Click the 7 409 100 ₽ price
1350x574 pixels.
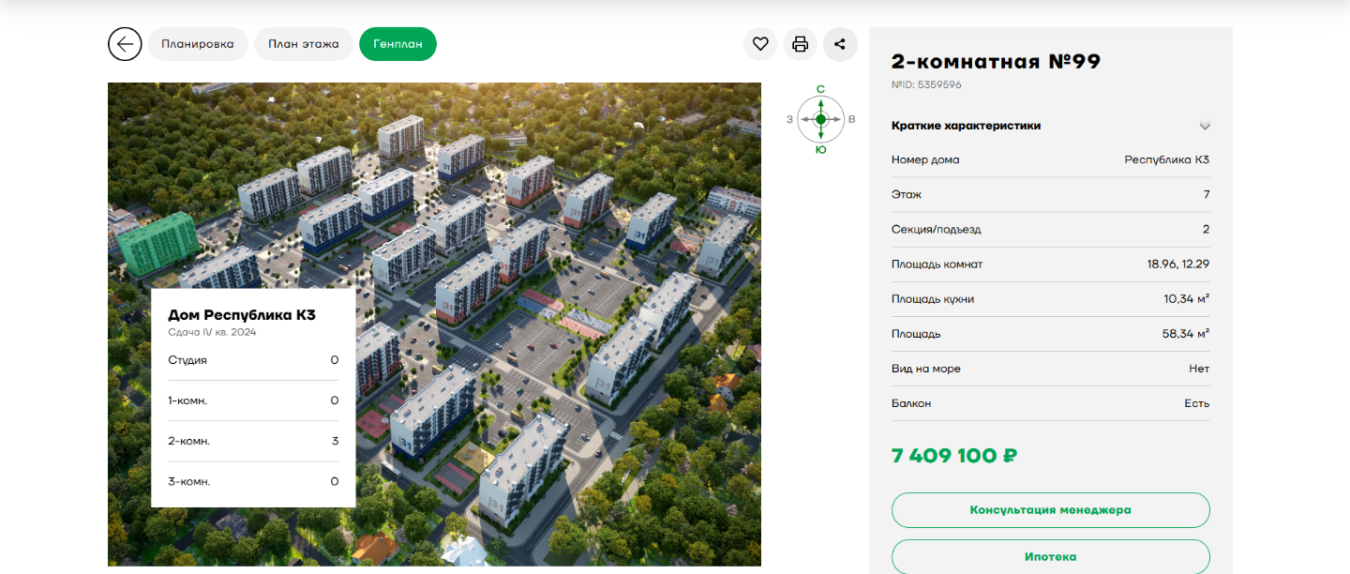tap(953, 456)
